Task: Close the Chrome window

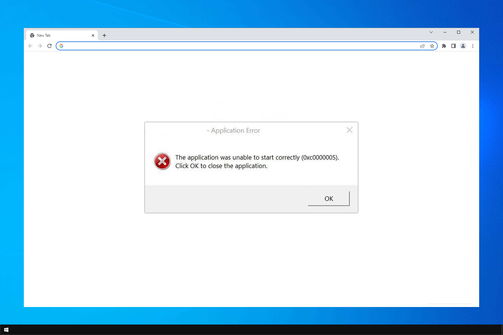Action: point(472,32)
